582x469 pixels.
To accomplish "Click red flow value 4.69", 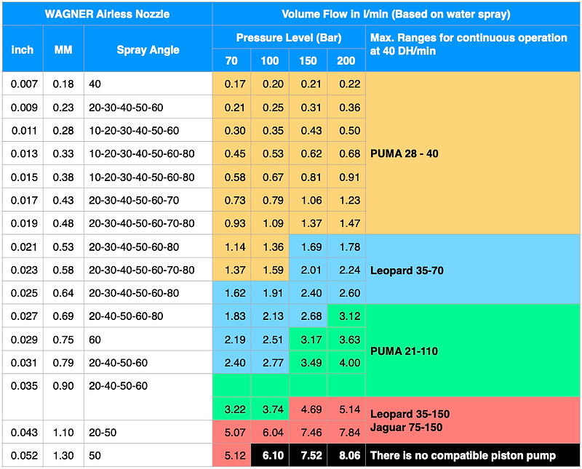I will tap(311, 409).
